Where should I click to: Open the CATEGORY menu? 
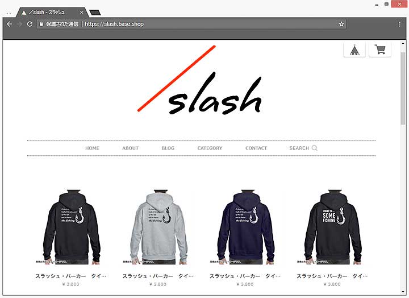click(x=210, y=148)
